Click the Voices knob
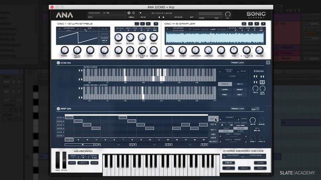The width and height of the screenshot is (321, 180). pos(118,37)
